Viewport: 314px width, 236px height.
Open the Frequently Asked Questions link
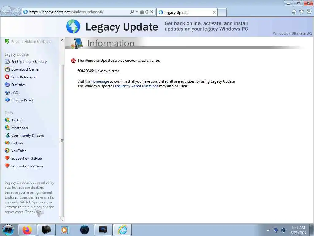point(136,86)
